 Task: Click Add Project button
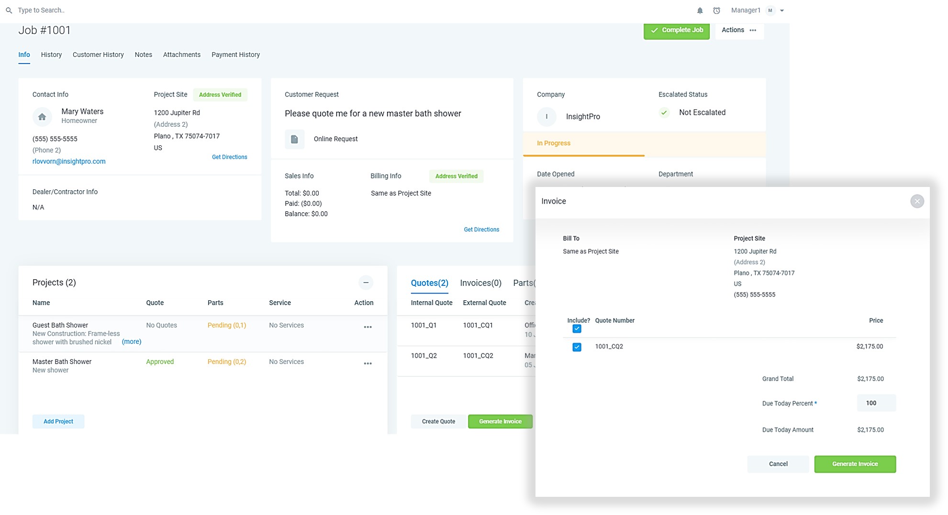coord(58,421)
